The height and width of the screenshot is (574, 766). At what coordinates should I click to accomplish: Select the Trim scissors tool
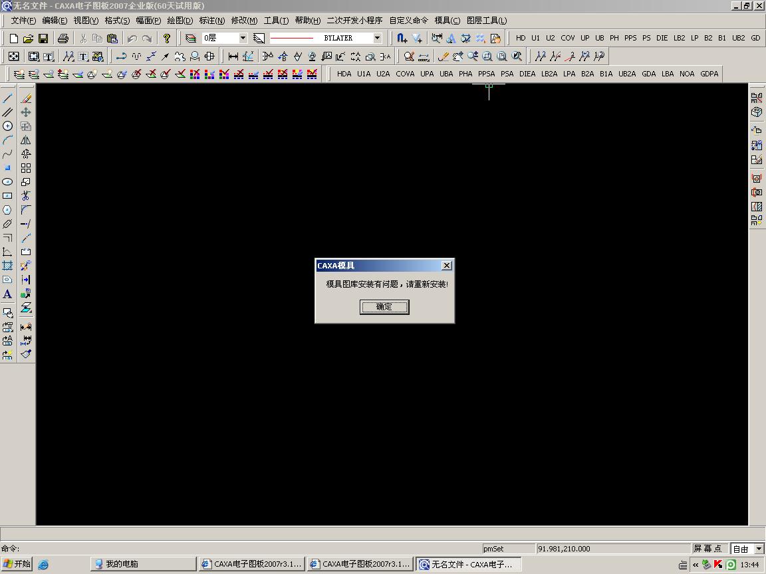pos(26,196)
